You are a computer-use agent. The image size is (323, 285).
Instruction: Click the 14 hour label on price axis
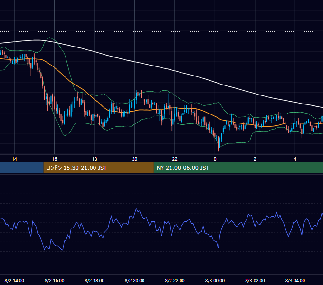coord(14,159)
